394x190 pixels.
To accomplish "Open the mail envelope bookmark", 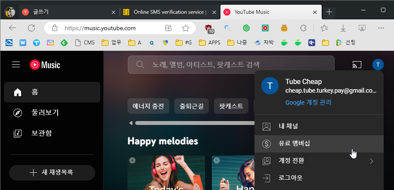I will click(50, 43).
